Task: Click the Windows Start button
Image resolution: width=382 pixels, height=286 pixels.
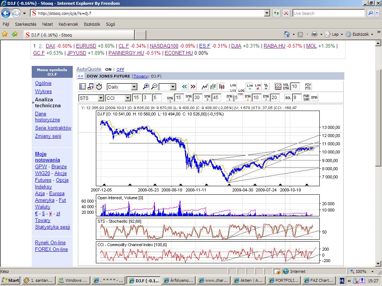Action: [x=10, y=280]
